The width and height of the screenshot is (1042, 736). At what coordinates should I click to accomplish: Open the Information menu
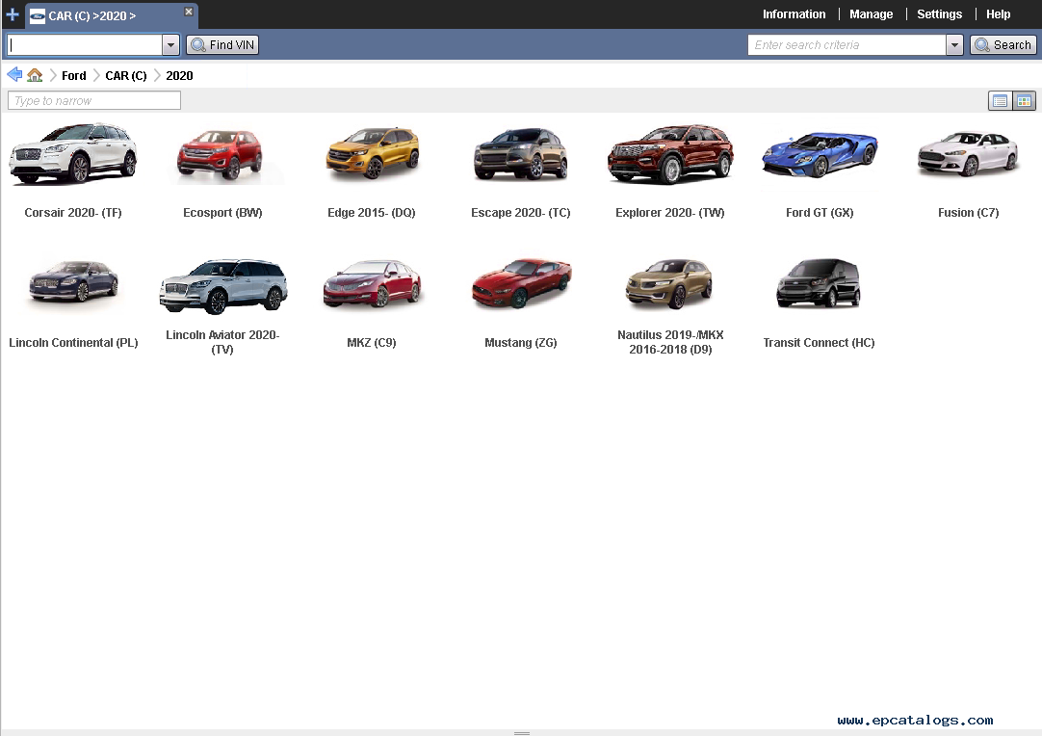coord(794,14)
